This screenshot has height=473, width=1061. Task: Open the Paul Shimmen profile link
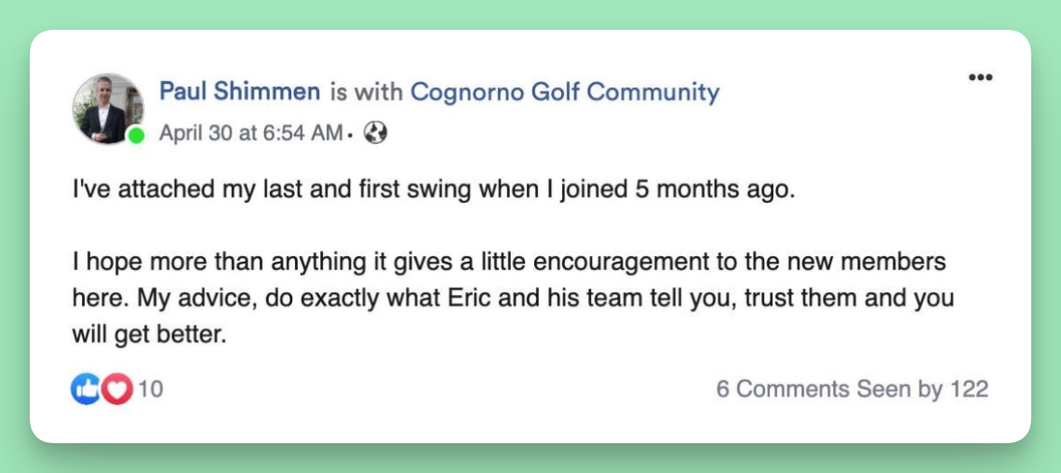239,92
